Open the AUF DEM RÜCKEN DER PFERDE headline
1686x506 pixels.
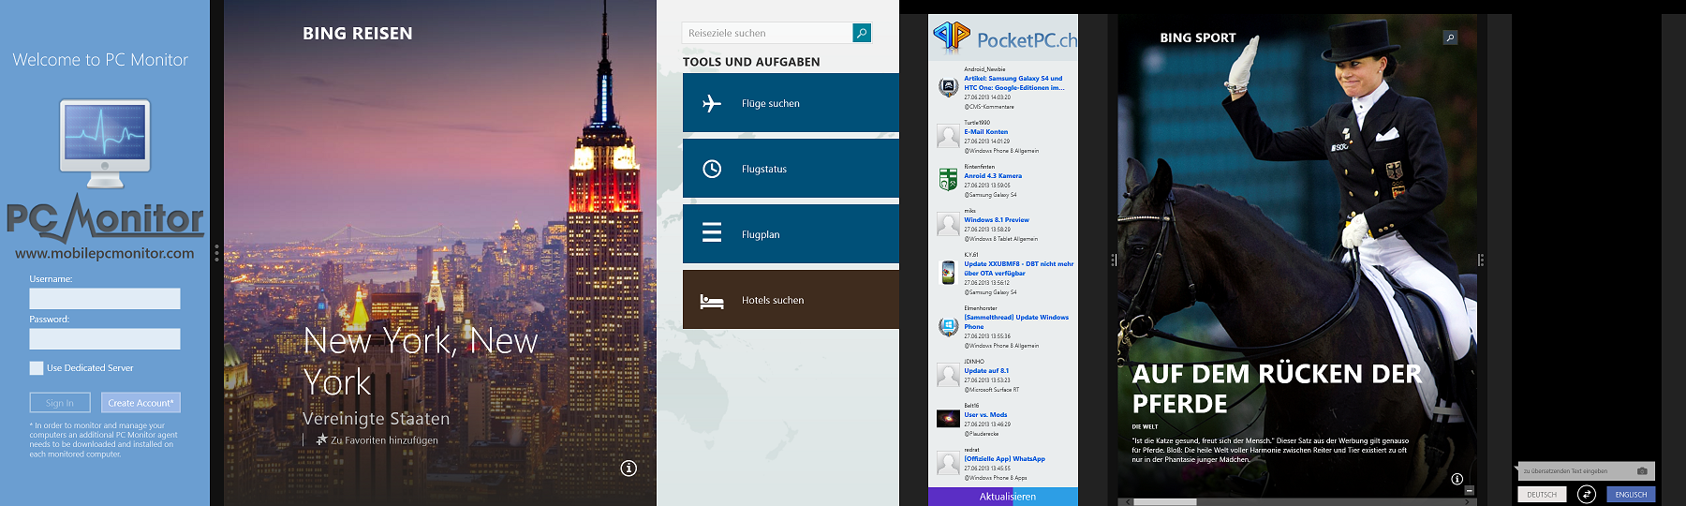1277,389
